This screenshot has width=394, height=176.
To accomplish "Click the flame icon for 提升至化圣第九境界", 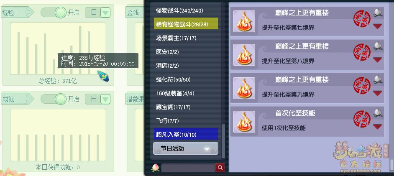I will point(244,88).
